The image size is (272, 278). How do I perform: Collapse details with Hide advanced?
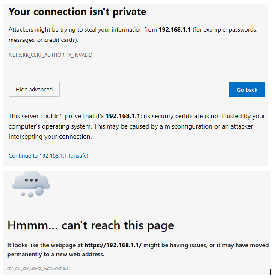tap(34, 89)
